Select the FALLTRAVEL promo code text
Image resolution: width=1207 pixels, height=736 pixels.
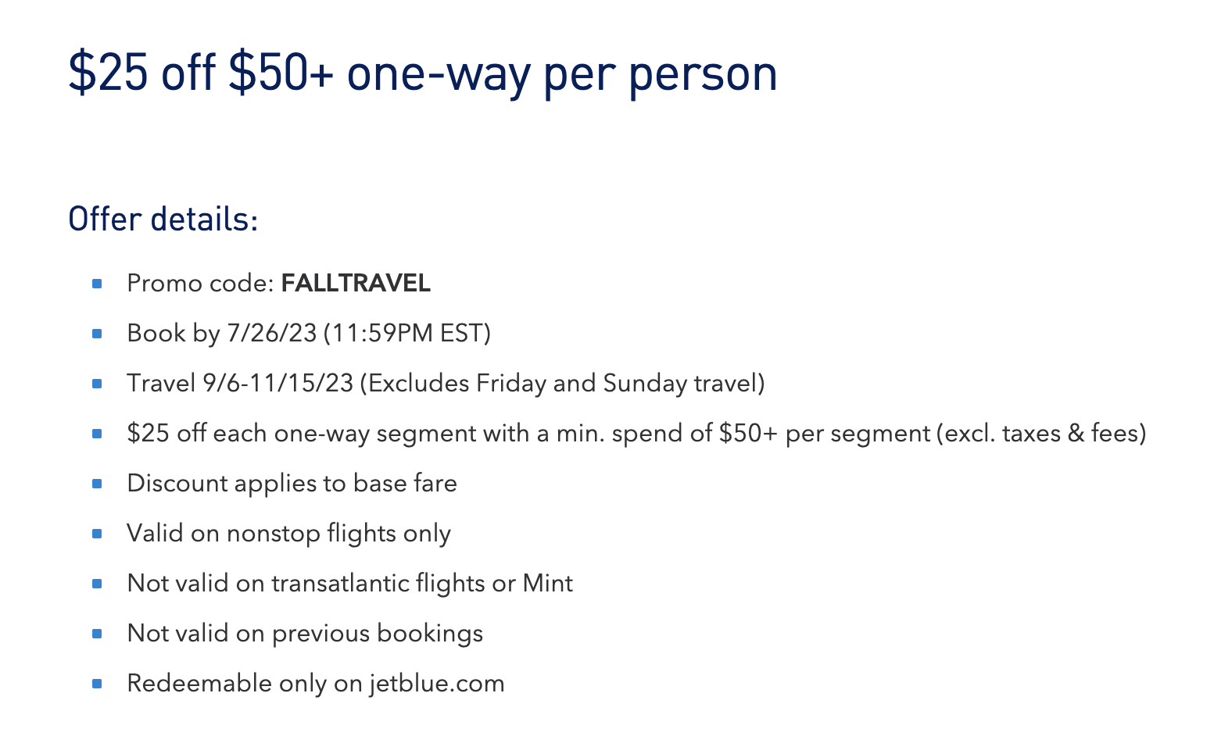click(356, 283)
